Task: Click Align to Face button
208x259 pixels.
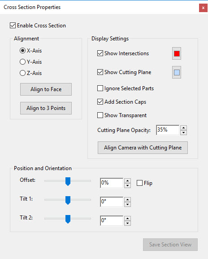Action: [46, 89]
